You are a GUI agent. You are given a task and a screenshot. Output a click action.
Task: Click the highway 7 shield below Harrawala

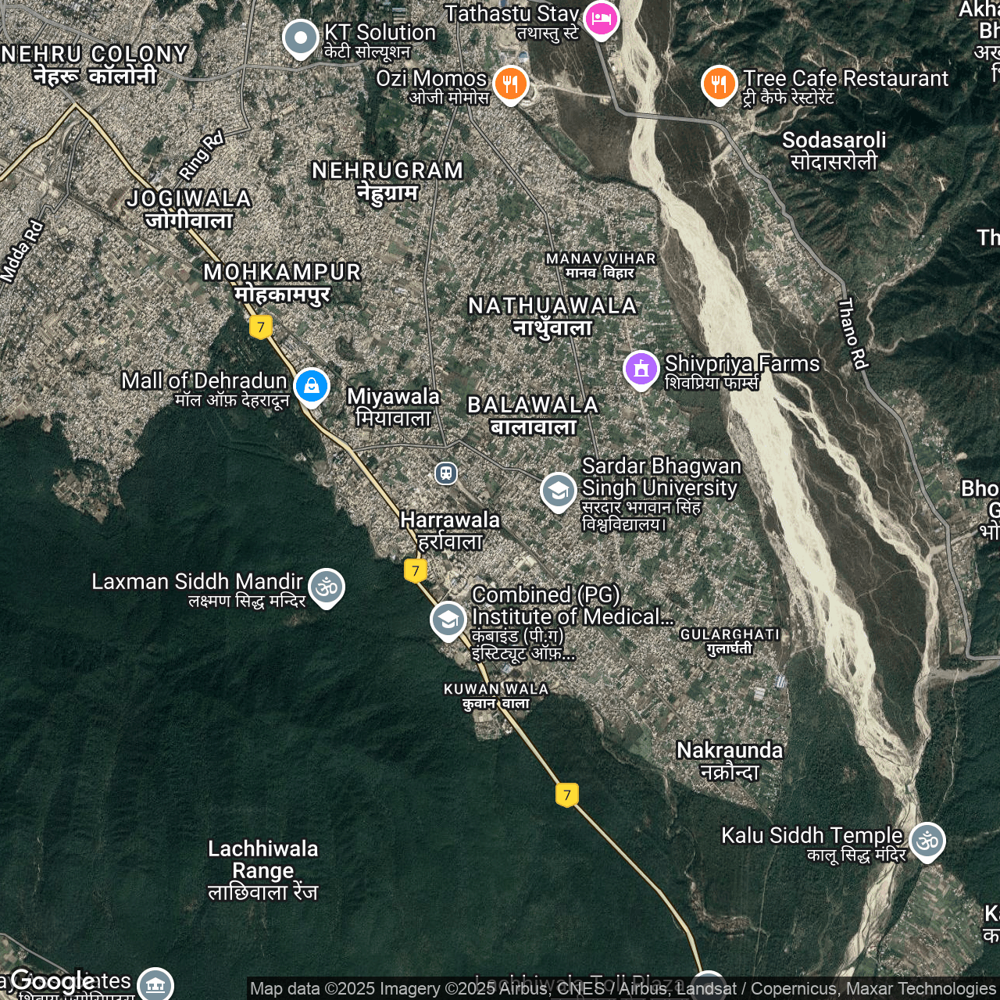(x=416, y=570)
